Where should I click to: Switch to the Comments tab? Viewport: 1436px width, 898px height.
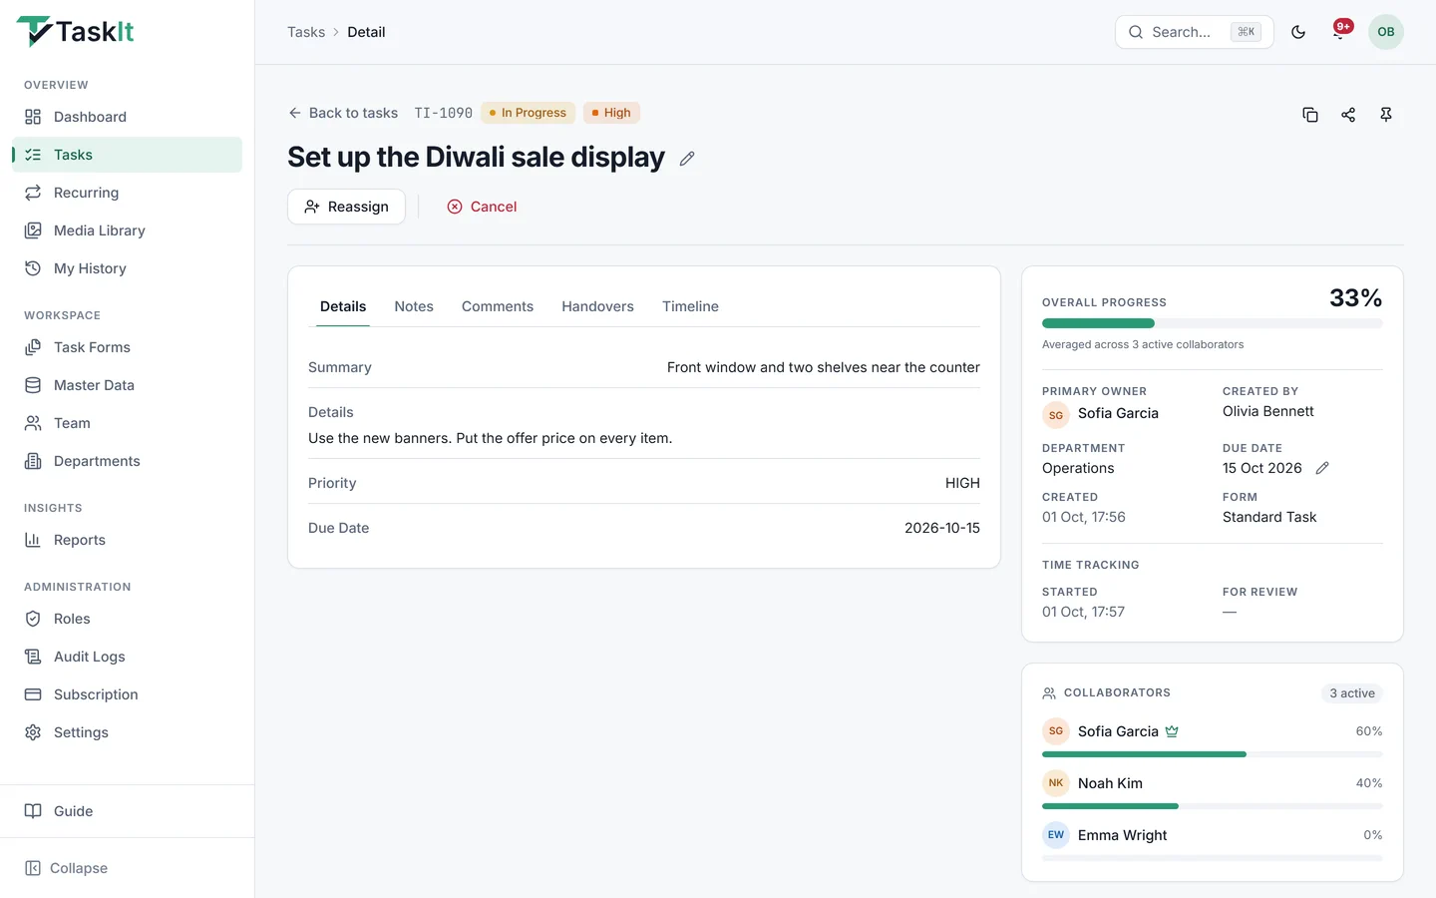(498, 306)
